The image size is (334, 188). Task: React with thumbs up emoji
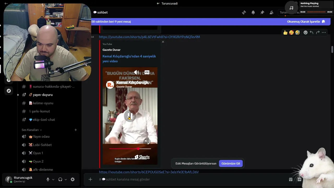coord(285,32)
